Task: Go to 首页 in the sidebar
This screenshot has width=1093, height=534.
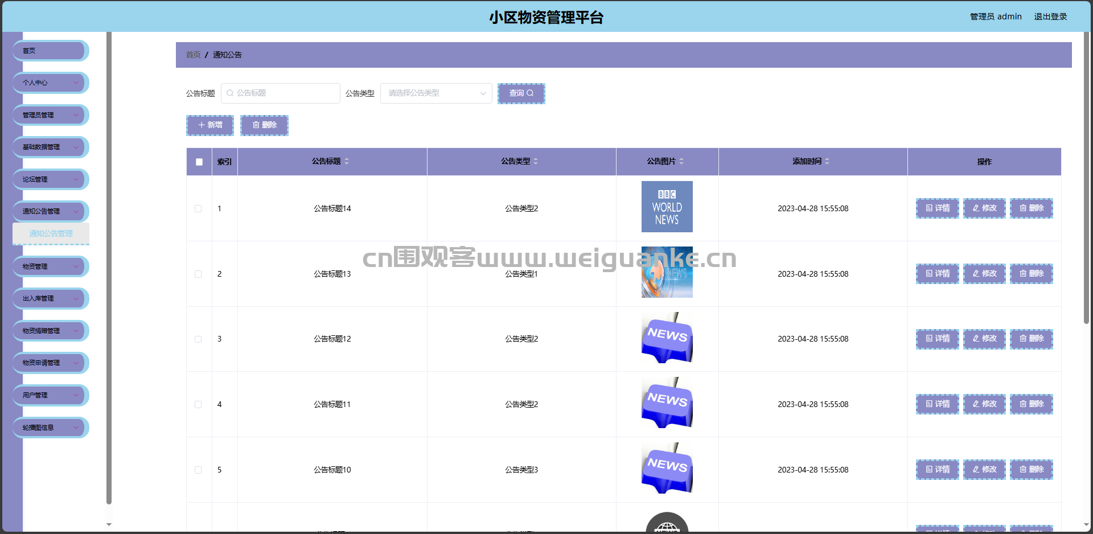Action: (x=51, y=51)
